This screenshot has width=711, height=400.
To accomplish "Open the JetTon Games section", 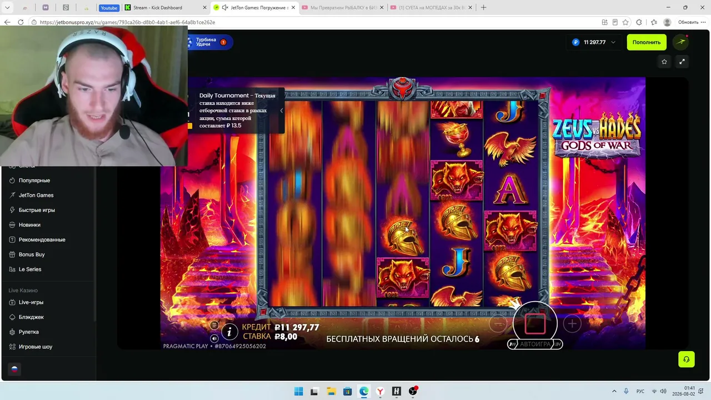I will coord(36,196).
